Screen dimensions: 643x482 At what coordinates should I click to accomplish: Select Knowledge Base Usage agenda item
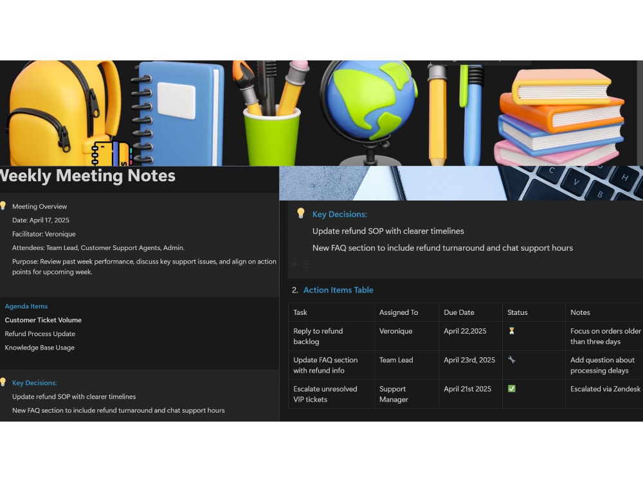(39, 348)
